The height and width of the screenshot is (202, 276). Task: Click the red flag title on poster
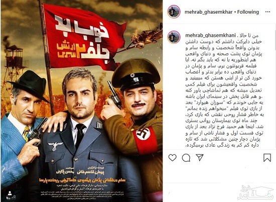click(x=82, y=36)
